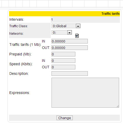Place cursor in the Expressions text area
This screenshot has width=123, height=124.
[85, 93]
